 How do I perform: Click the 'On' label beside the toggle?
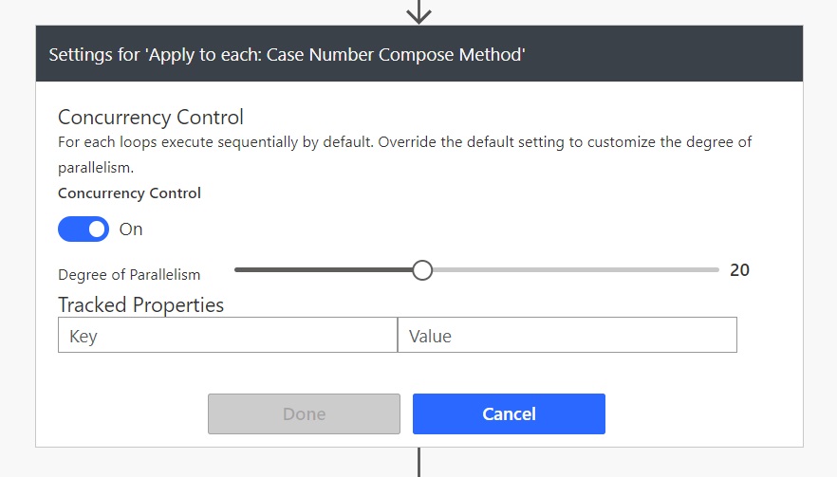(131, 229)
